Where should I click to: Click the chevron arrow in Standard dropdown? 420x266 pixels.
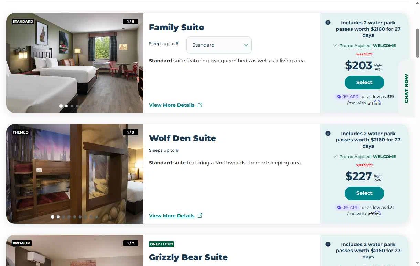tap(246, 45)
